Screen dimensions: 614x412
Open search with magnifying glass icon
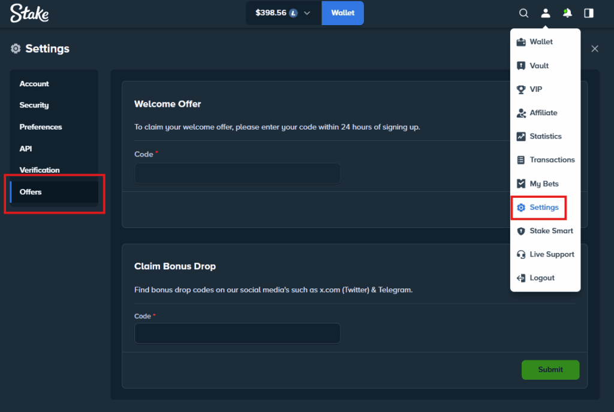[523, 13]
